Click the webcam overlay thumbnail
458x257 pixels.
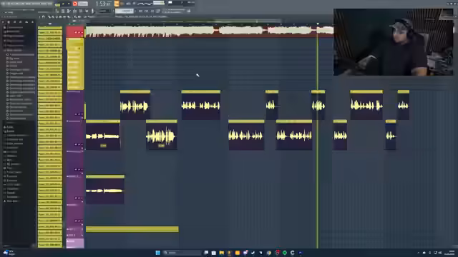(393, 42)
